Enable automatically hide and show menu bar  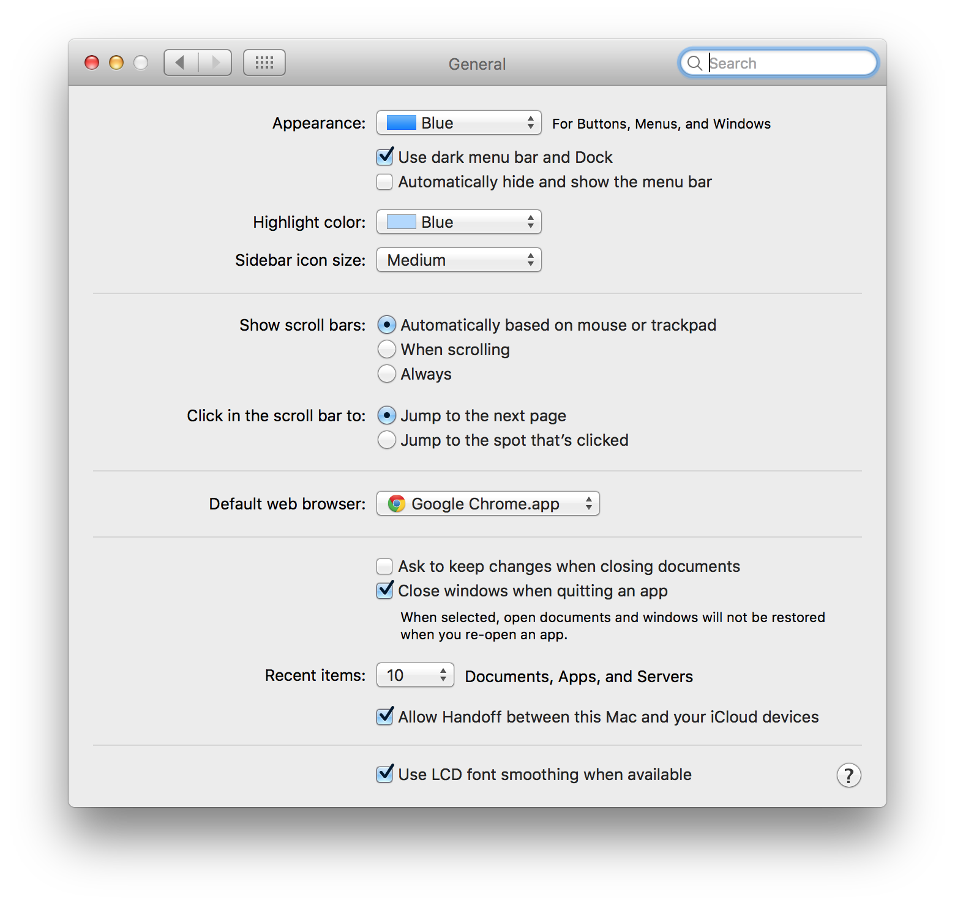pos(385,182)
